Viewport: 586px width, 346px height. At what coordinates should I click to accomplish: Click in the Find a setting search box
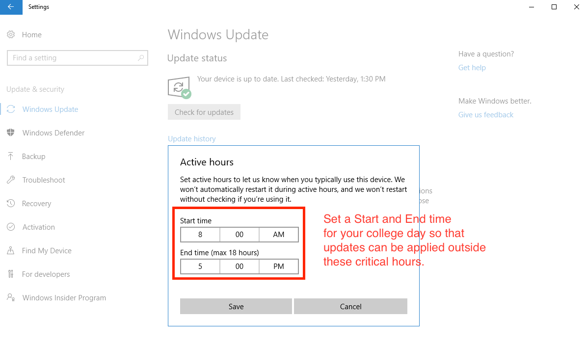pos(78,58)
